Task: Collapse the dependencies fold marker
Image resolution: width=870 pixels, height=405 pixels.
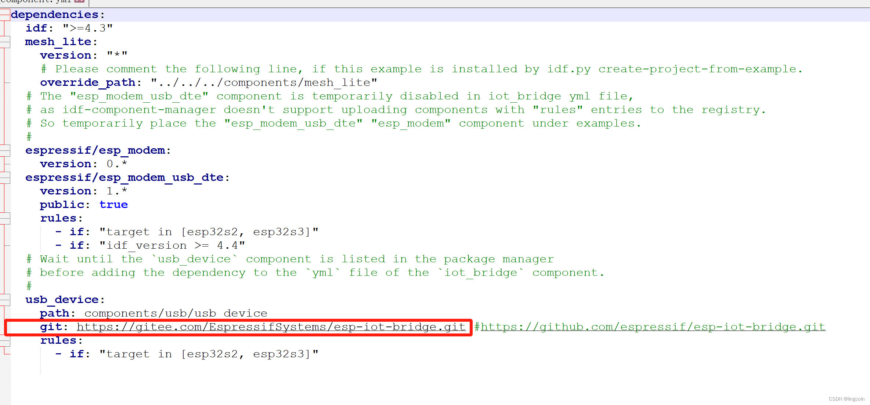Action: (x=4, y=15)
